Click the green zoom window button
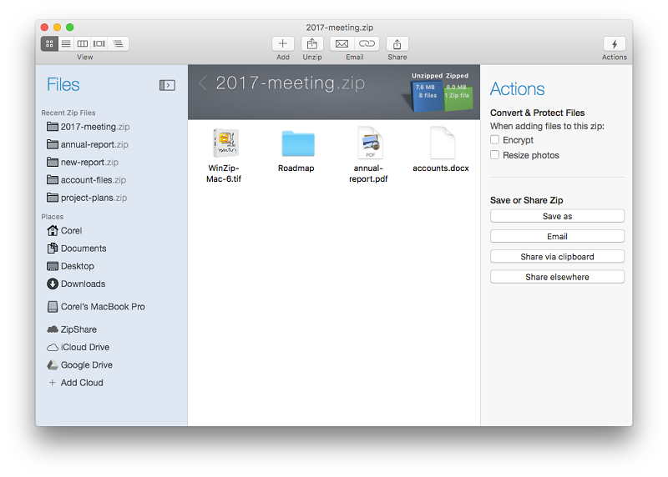This screenshot has height=477, width=668. (70, 28)
